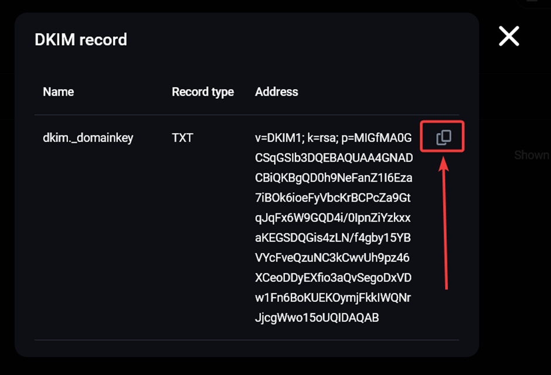Select the Address column header
The image size is (551, 375).
276,92
